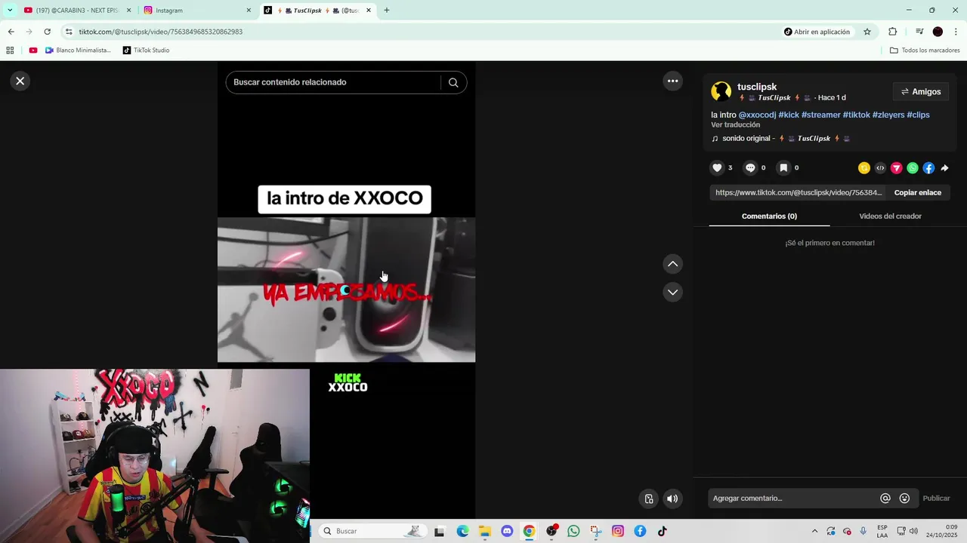
Task: Click the Amigos button
Action: (921, 92)
